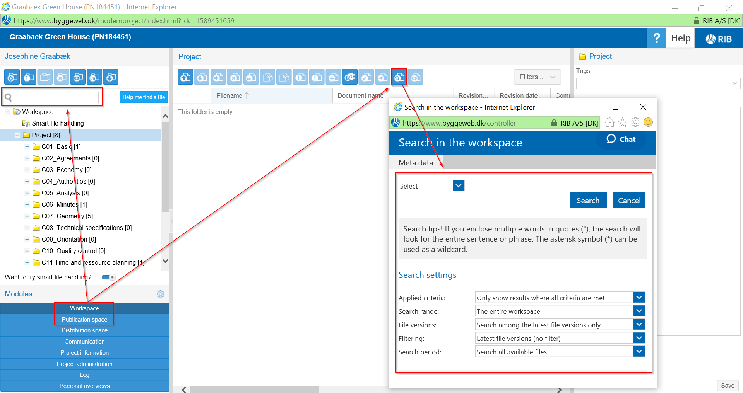Click the Help me find a file button
This screenshot has width=743, height=393.
coord(144,97)
